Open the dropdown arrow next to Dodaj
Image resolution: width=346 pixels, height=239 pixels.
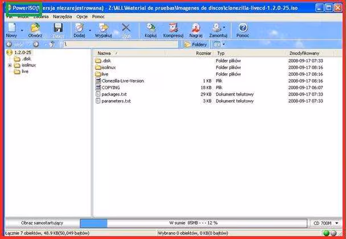coord(90,30)
